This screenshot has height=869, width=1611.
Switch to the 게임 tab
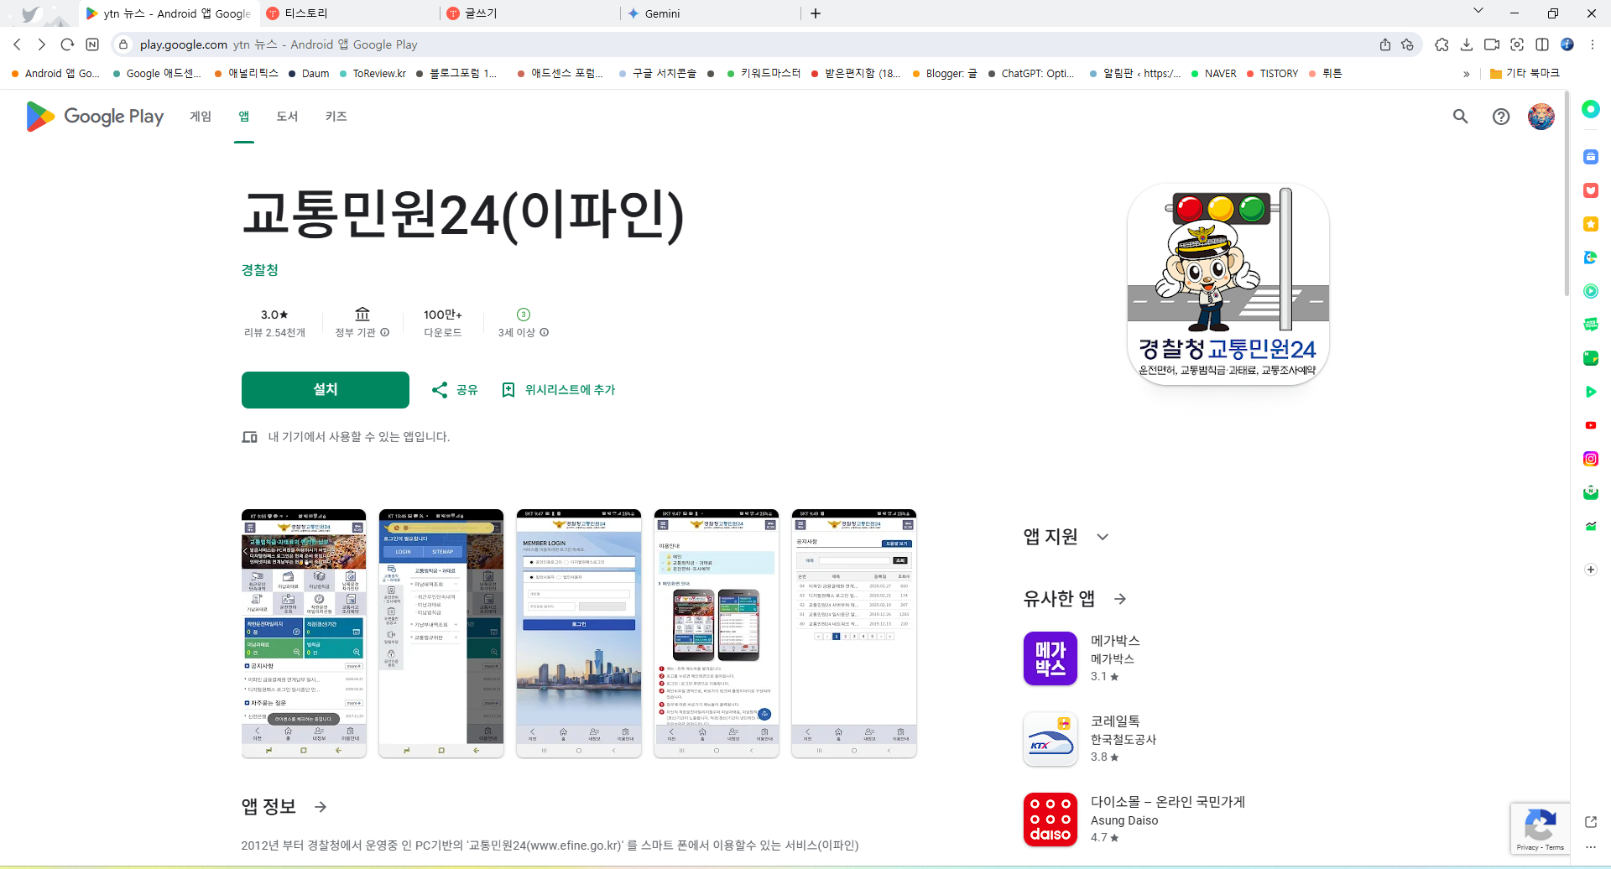coord(201,117)
